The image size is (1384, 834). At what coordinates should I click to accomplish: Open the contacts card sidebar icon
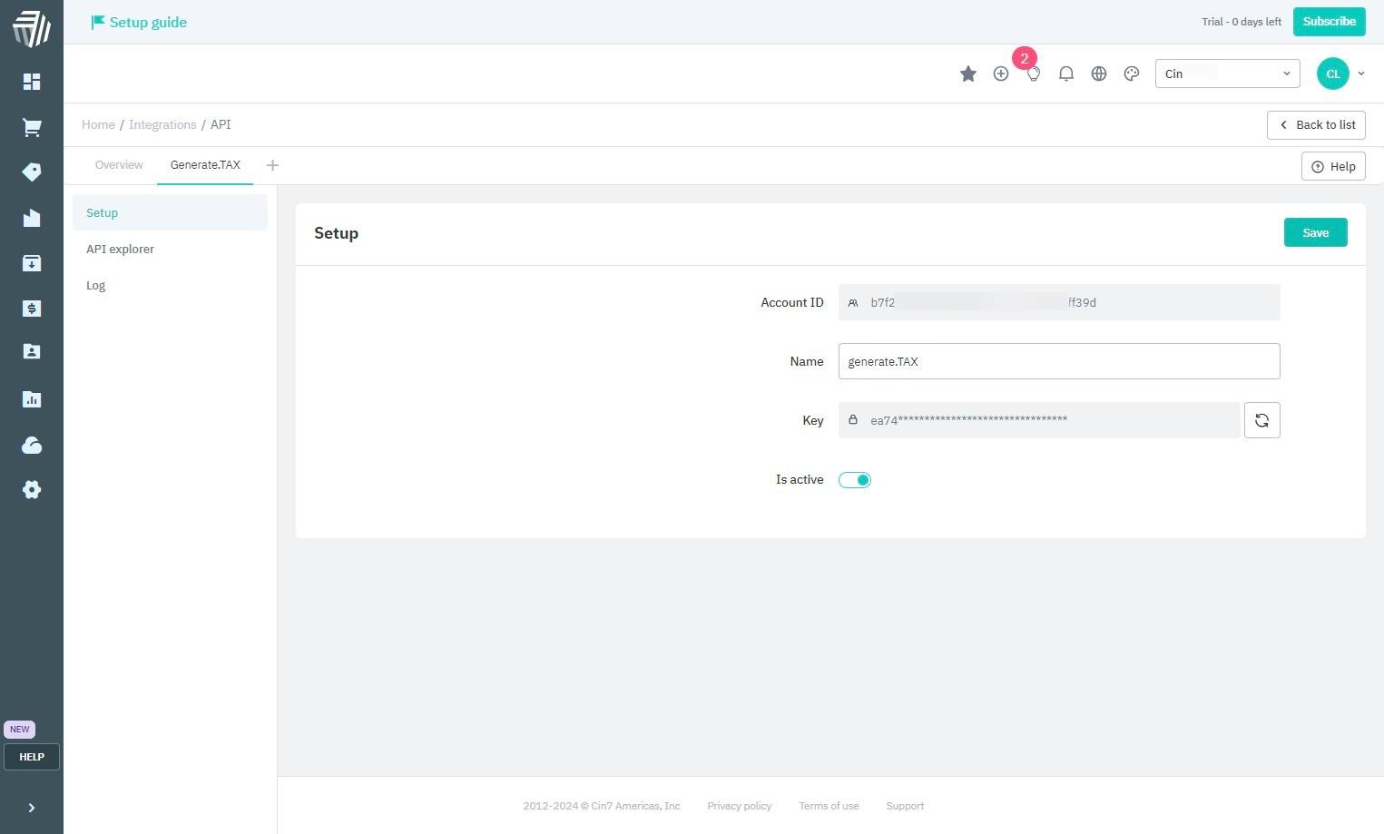point(32,351)
